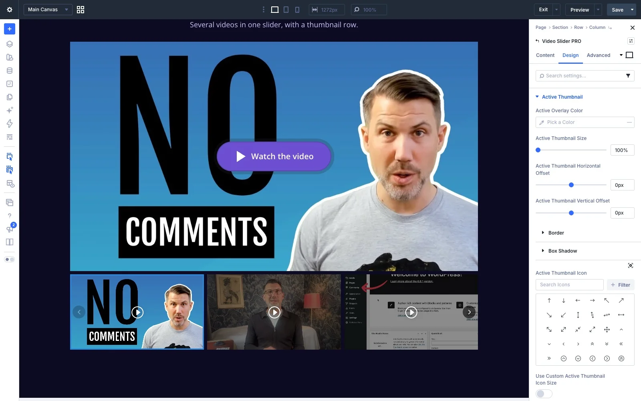641x401 pixels.
Task: Click the lightning bolt icon in sidebar
Action: coord(10,124)
